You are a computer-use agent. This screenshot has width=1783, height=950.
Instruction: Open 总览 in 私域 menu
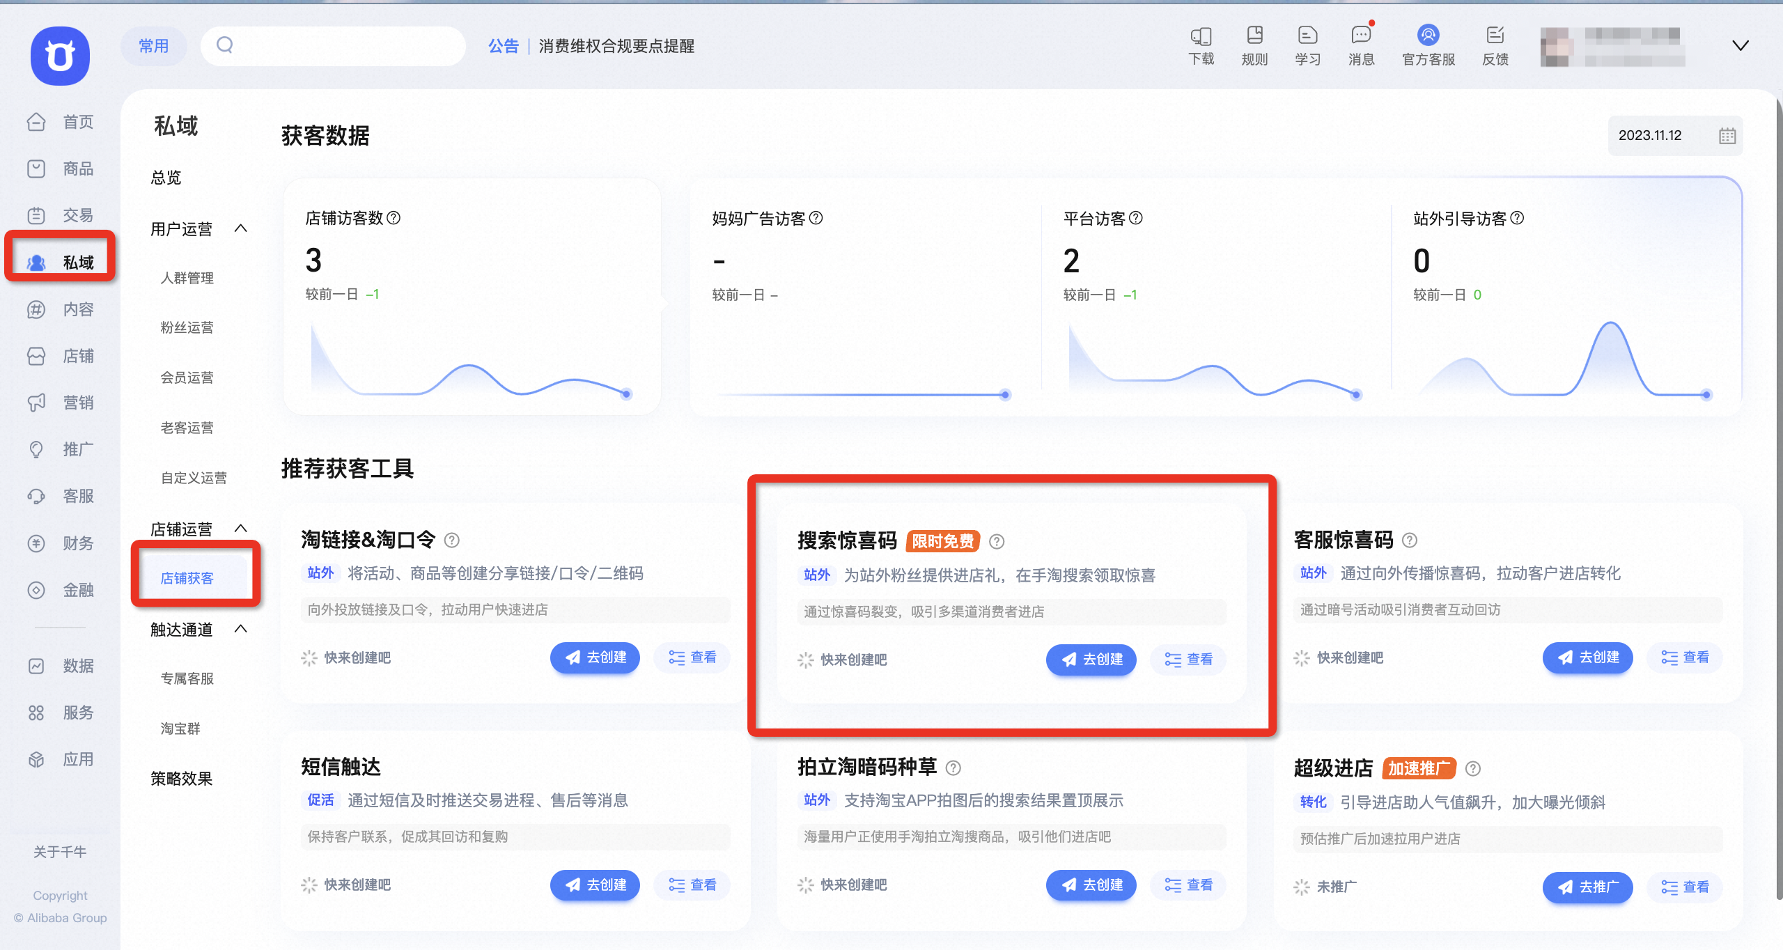pyautogui.click(x=166, y=178)
